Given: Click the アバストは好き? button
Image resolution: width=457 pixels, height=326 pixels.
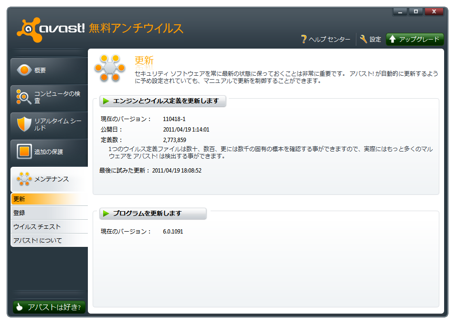Looking at the screenshot, I should coord(49,307).
